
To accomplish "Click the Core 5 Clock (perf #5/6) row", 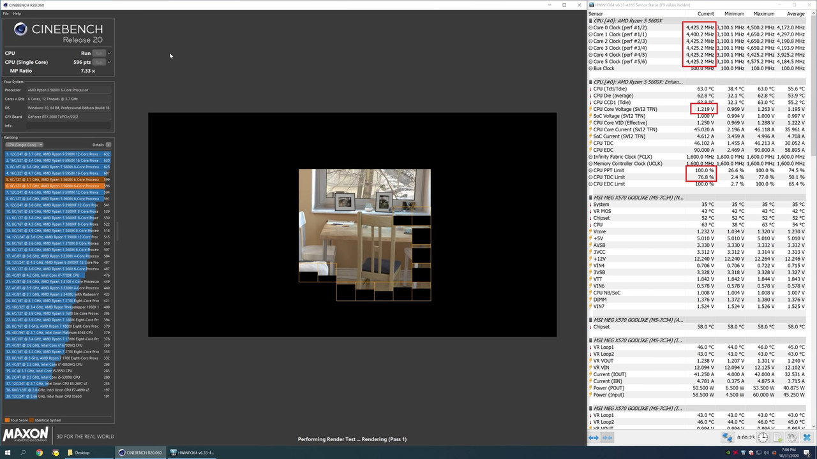I will (697, 61).
